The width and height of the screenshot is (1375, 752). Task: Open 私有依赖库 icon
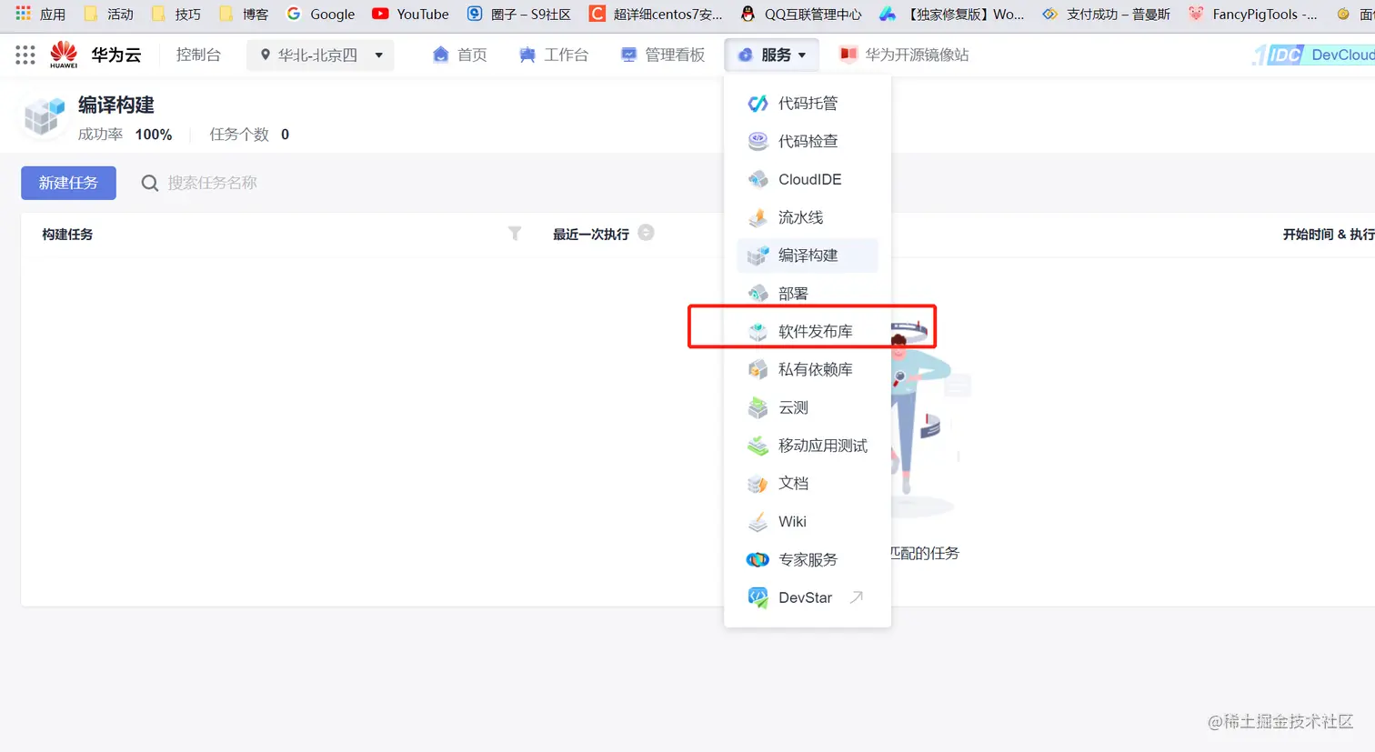click(x=758, y=369)
